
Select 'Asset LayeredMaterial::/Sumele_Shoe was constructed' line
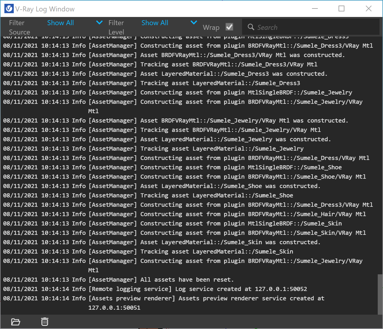coord(162,186)
